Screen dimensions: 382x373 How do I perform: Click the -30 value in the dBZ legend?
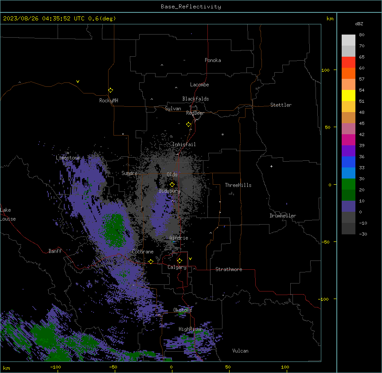point(363,234)
